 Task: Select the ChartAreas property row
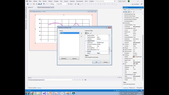pyautogui.click(x=133, y=27)
